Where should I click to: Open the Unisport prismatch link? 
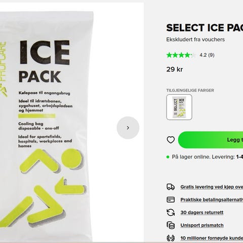pos(202,225)
